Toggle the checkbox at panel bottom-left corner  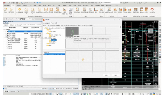point(4,89)
